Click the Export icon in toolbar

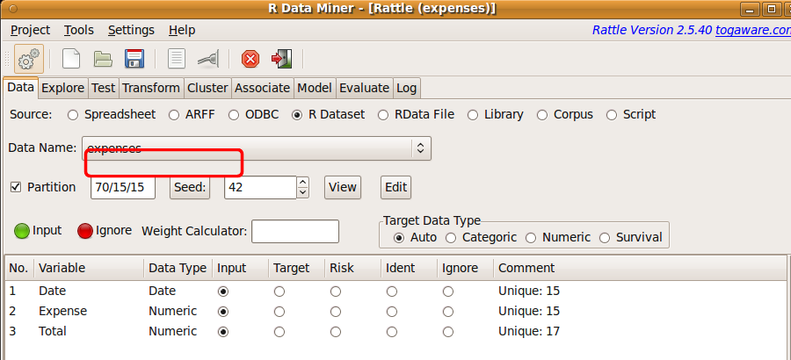(207, 60)
